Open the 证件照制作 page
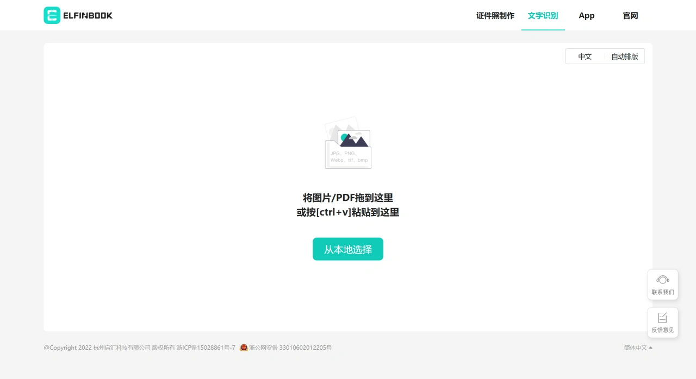Screen dimensions: 696x379 [x=495, y=16]
